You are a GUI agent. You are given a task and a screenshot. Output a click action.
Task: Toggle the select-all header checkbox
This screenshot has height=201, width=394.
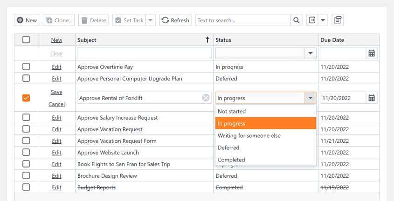(26, 40)
